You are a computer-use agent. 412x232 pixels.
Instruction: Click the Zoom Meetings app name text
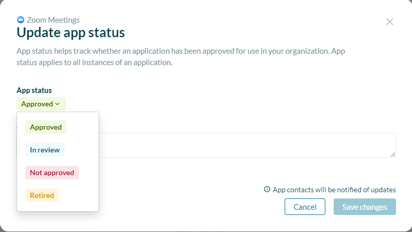coord(53,20)
